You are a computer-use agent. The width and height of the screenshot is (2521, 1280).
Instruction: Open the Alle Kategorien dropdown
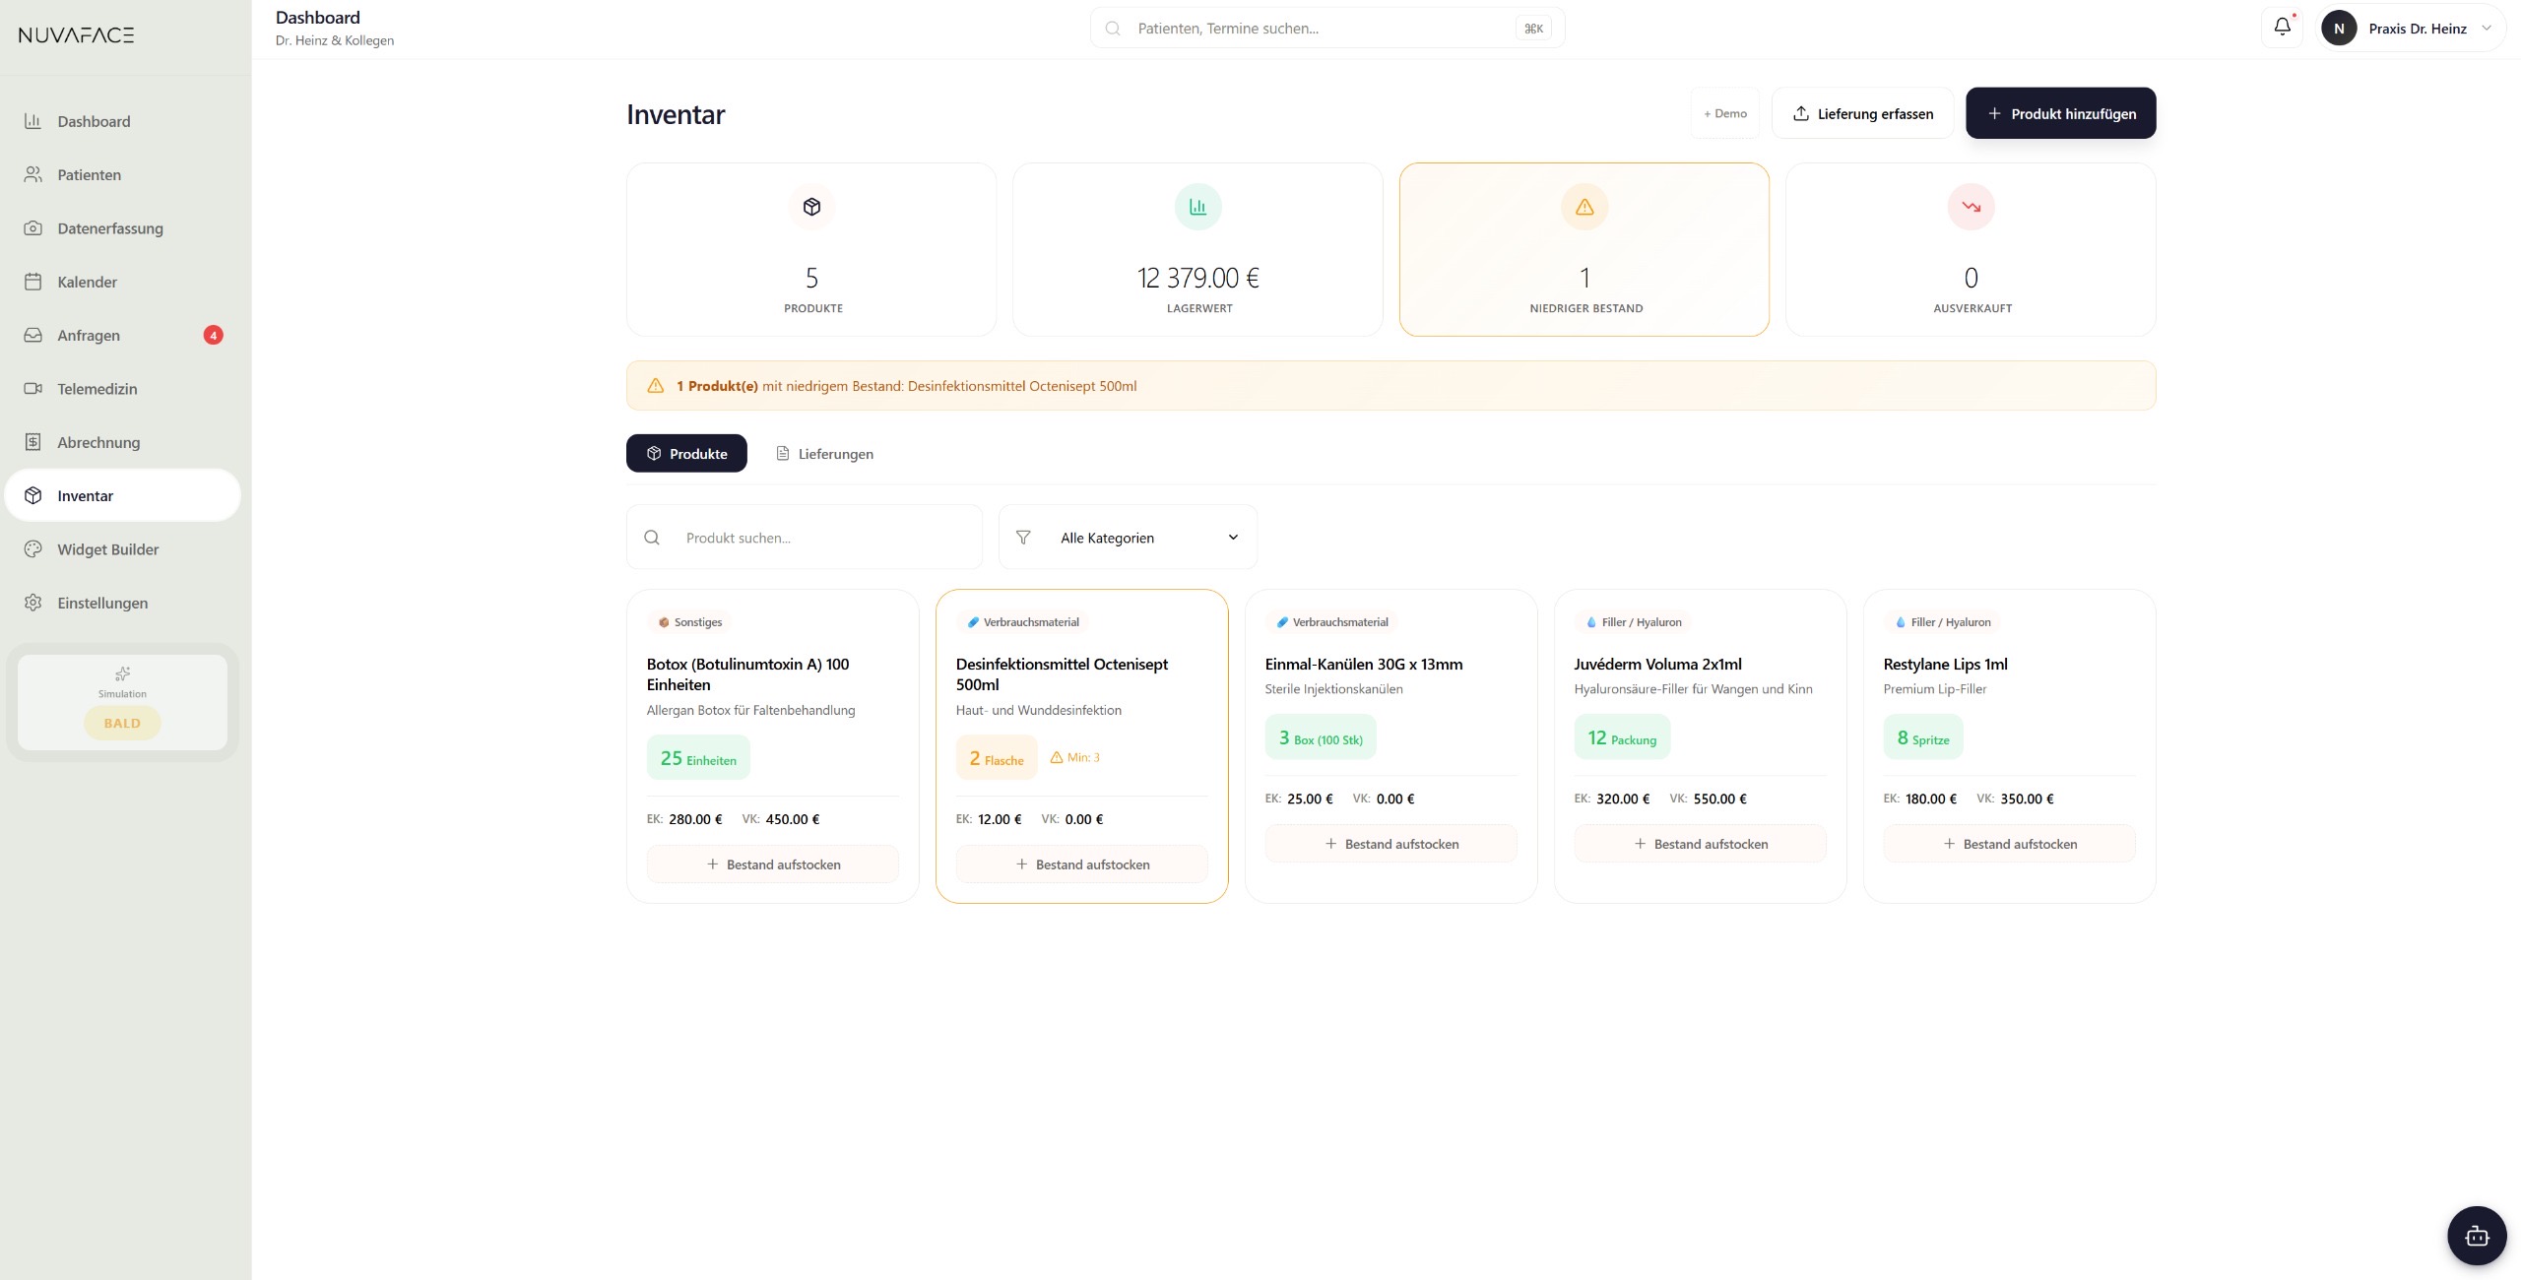click(1127, 537)
